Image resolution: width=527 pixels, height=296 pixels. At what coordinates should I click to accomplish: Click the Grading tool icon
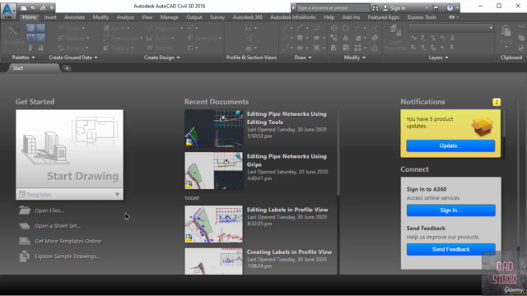click(106, 48)
